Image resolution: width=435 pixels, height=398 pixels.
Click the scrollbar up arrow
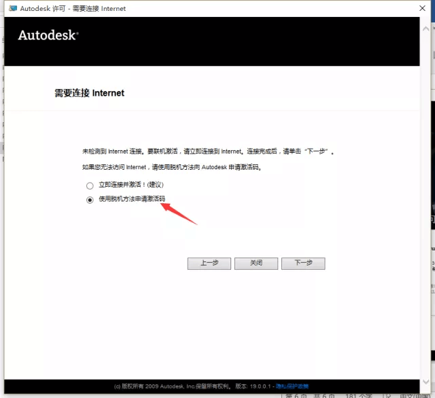pyautogui.click(x=426, y=29)
